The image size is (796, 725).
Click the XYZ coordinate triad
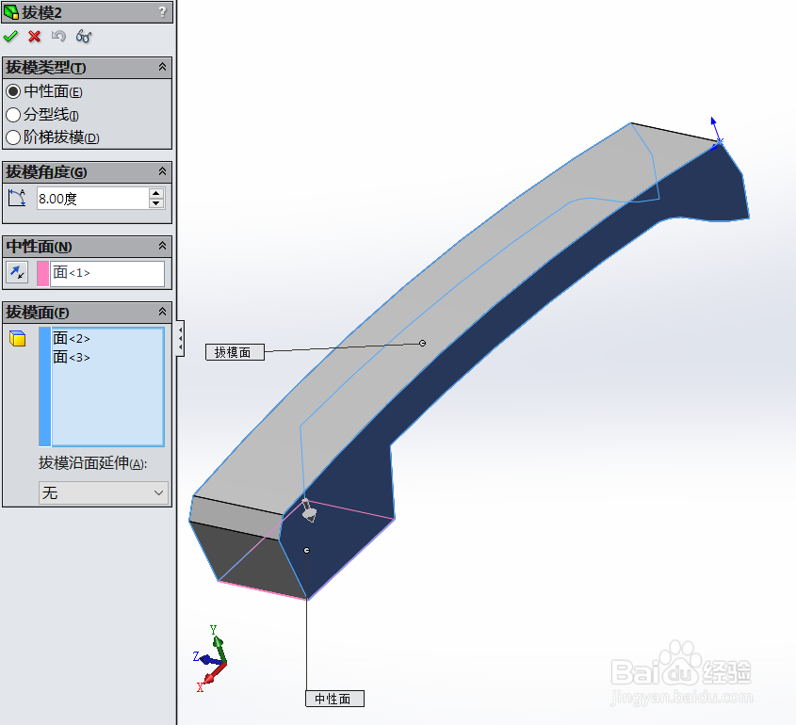(211, 658)
